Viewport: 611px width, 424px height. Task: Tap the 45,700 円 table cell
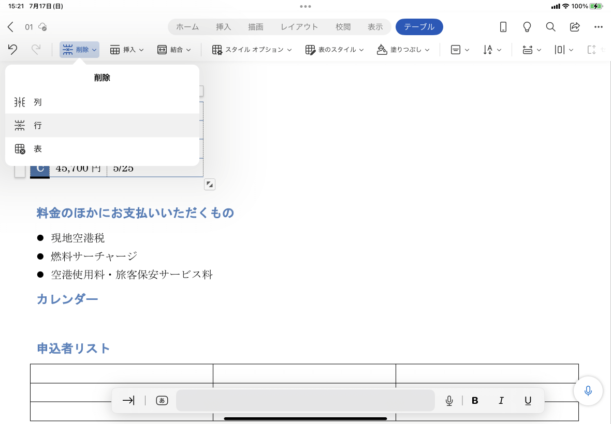click(78, 168)
